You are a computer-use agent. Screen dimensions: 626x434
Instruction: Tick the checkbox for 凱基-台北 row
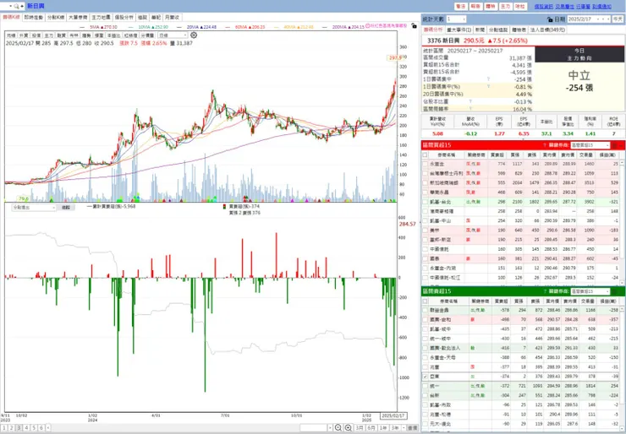pyautogui.click(x=426, y=202)
